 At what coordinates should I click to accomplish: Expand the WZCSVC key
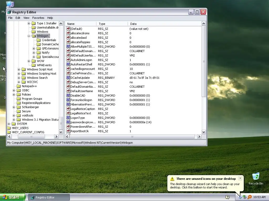tap(19, 82)
